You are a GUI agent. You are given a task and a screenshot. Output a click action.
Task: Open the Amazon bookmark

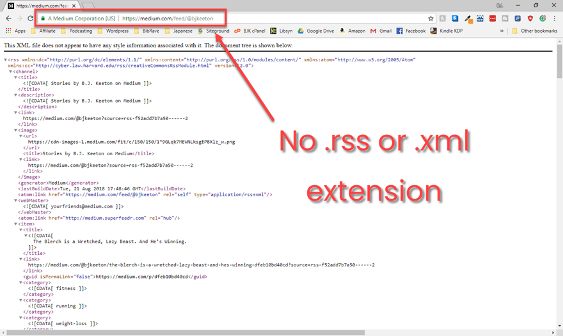353,31
